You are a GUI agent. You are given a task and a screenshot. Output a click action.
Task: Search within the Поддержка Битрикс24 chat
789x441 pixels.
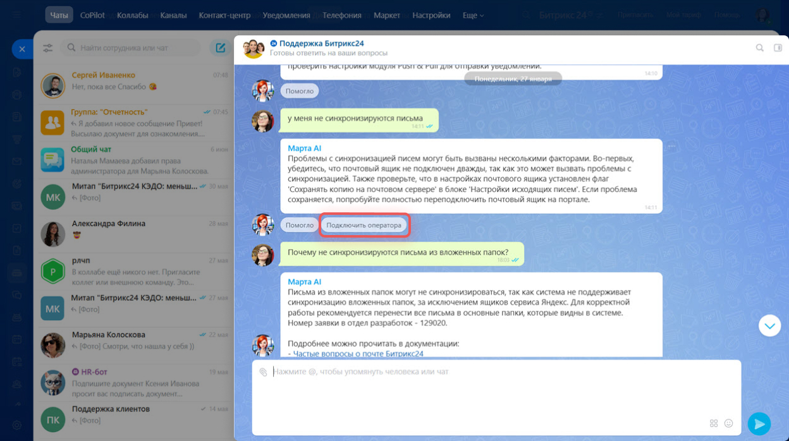point(760,48)
